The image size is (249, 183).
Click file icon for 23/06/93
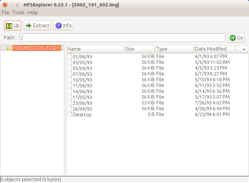[x=70, y=103]
